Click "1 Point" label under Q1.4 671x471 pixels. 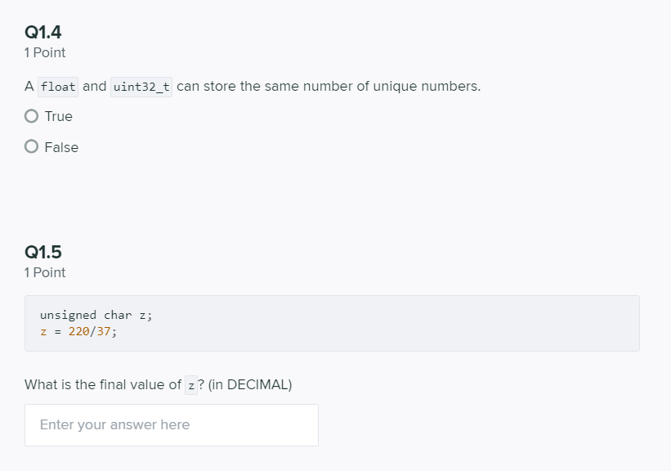(x=45, y=52)
